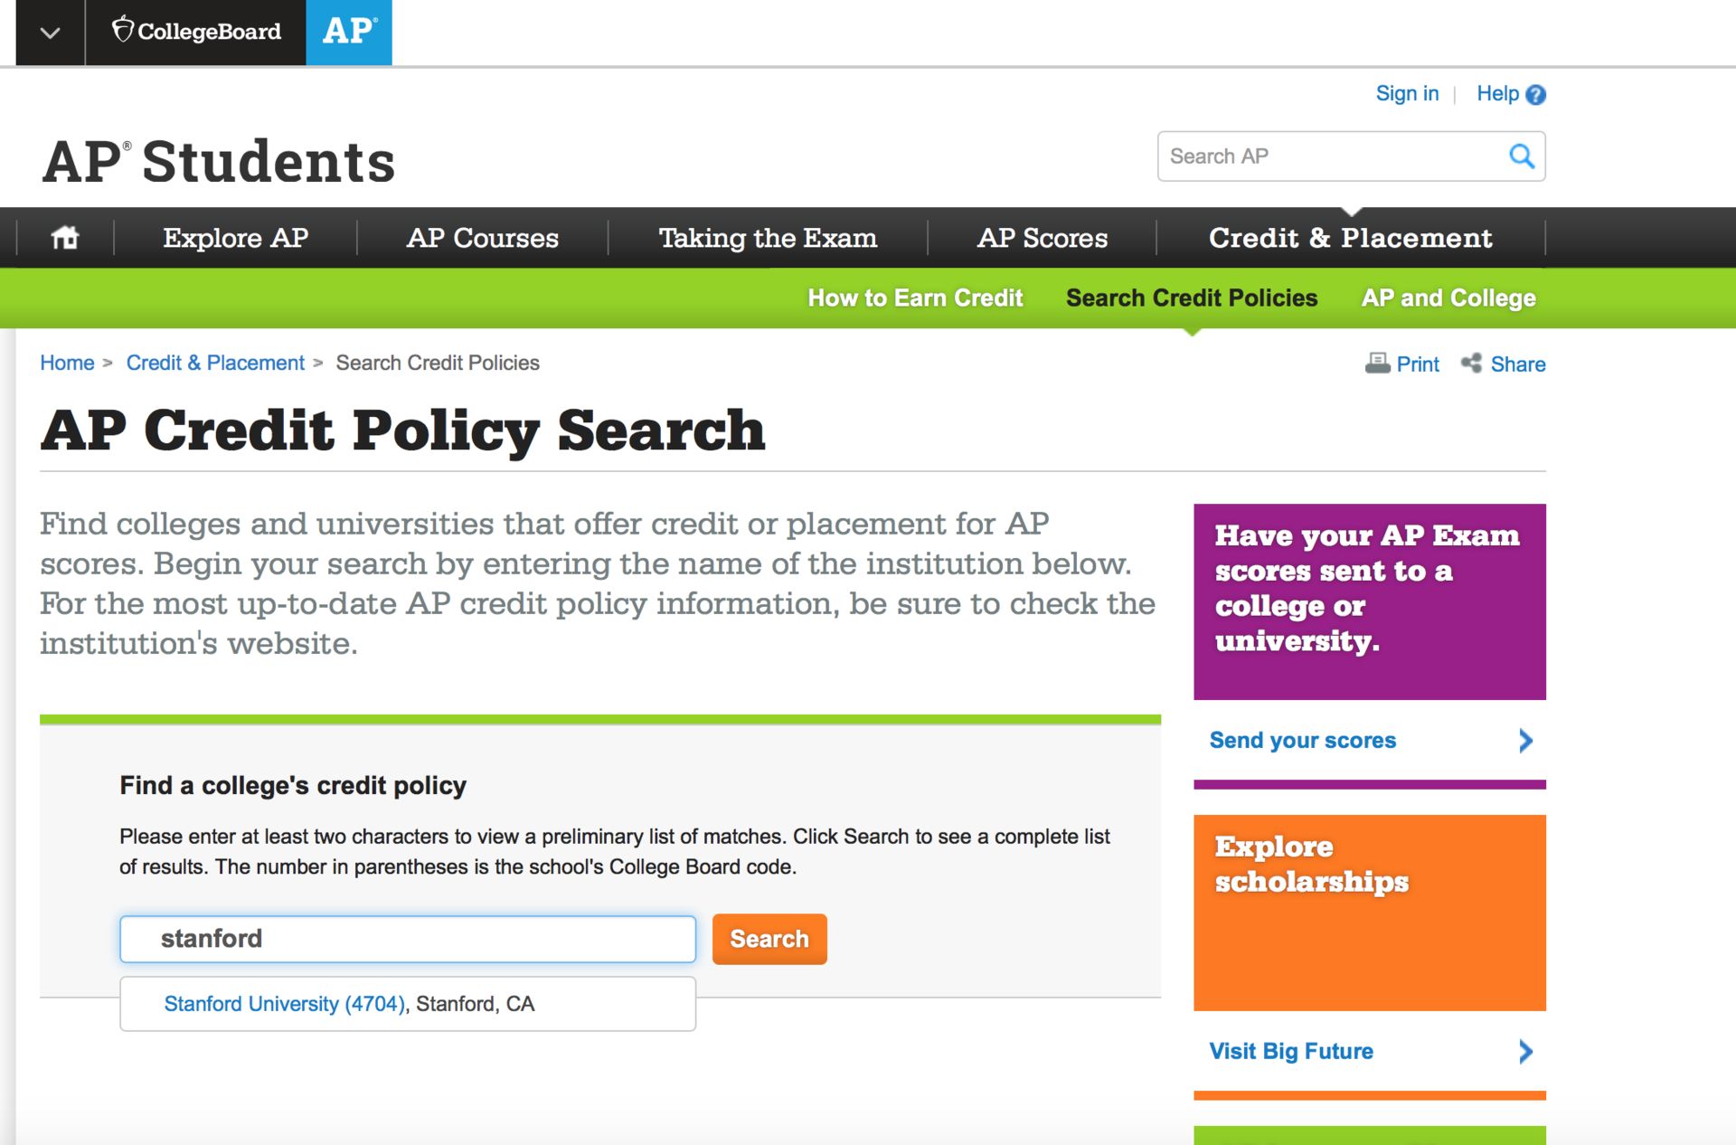Open the AP Courses menu item

(483, 238)
